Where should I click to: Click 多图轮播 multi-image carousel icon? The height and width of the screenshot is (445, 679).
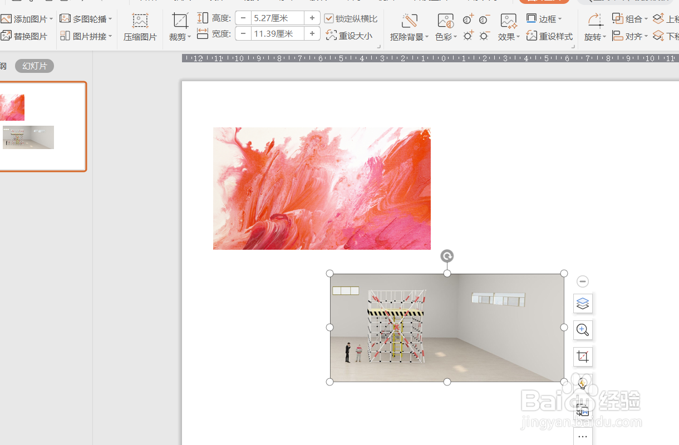coord(66,19)
